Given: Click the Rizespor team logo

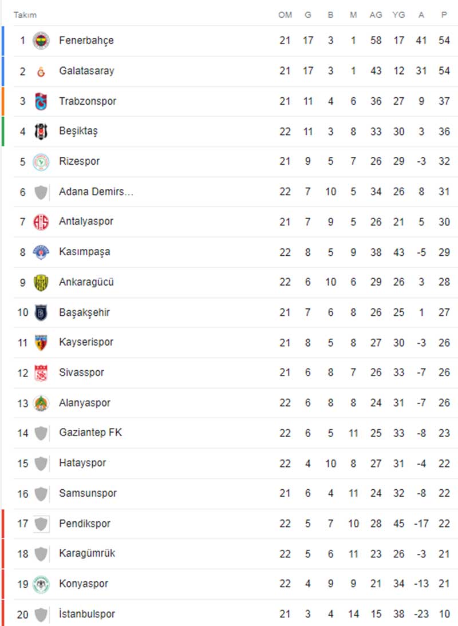Looking at the screenshot, I should click(x=41, y=161).
